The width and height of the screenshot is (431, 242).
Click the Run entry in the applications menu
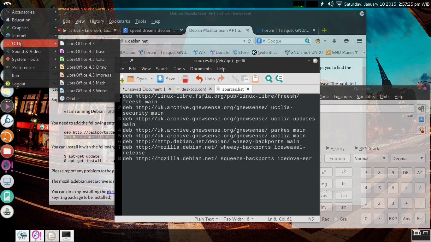tap(31, 76)
